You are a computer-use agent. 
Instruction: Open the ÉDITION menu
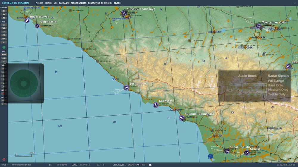click(48, 3)
